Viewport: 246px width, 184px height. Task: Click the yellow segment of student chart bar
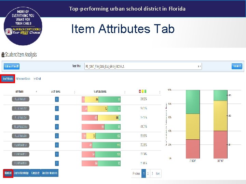[193, 126]
